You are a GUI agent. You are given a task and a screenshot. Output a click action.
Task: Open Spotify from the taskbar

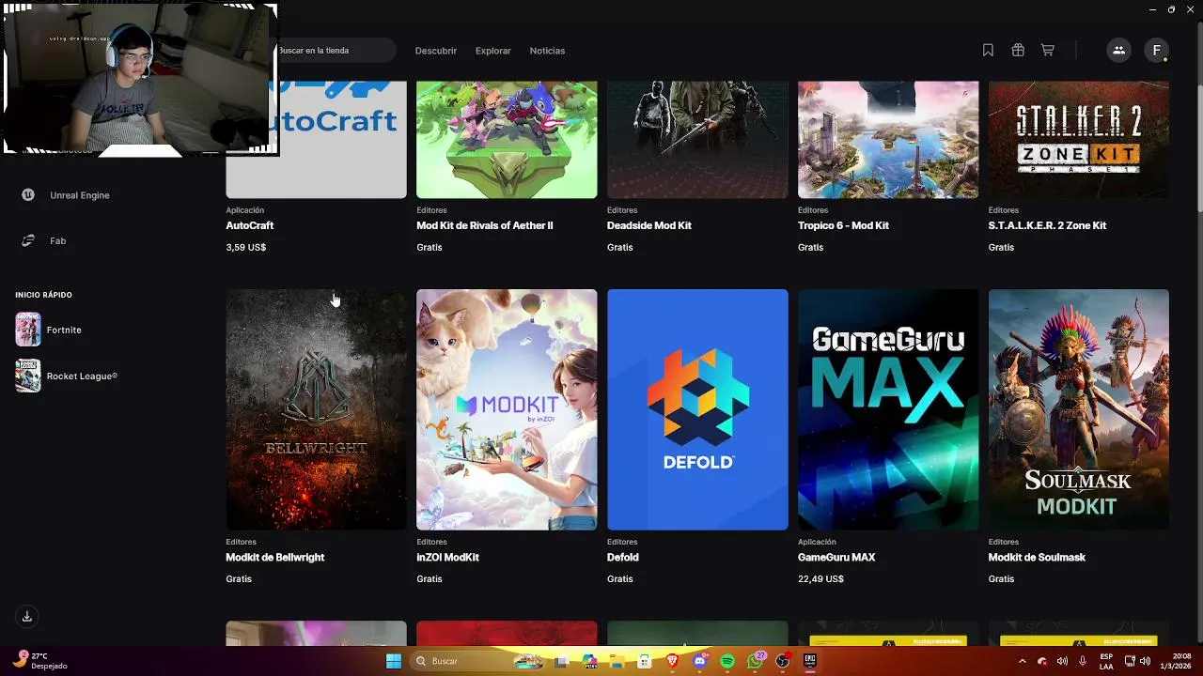pyautogui.click(x=727, y=661)
